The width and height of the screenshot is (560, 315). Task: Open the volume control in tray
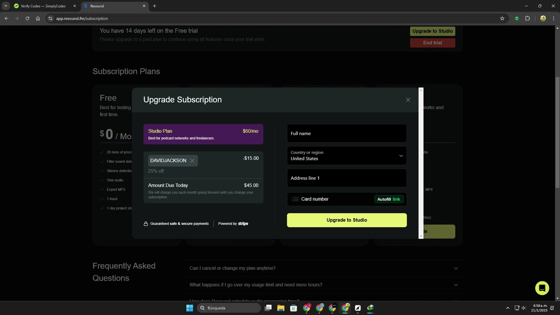click(524, 308)
